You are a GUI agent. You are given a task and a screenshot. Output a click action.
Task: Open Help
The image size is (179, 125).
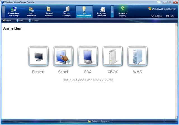[x=170, y=16]
